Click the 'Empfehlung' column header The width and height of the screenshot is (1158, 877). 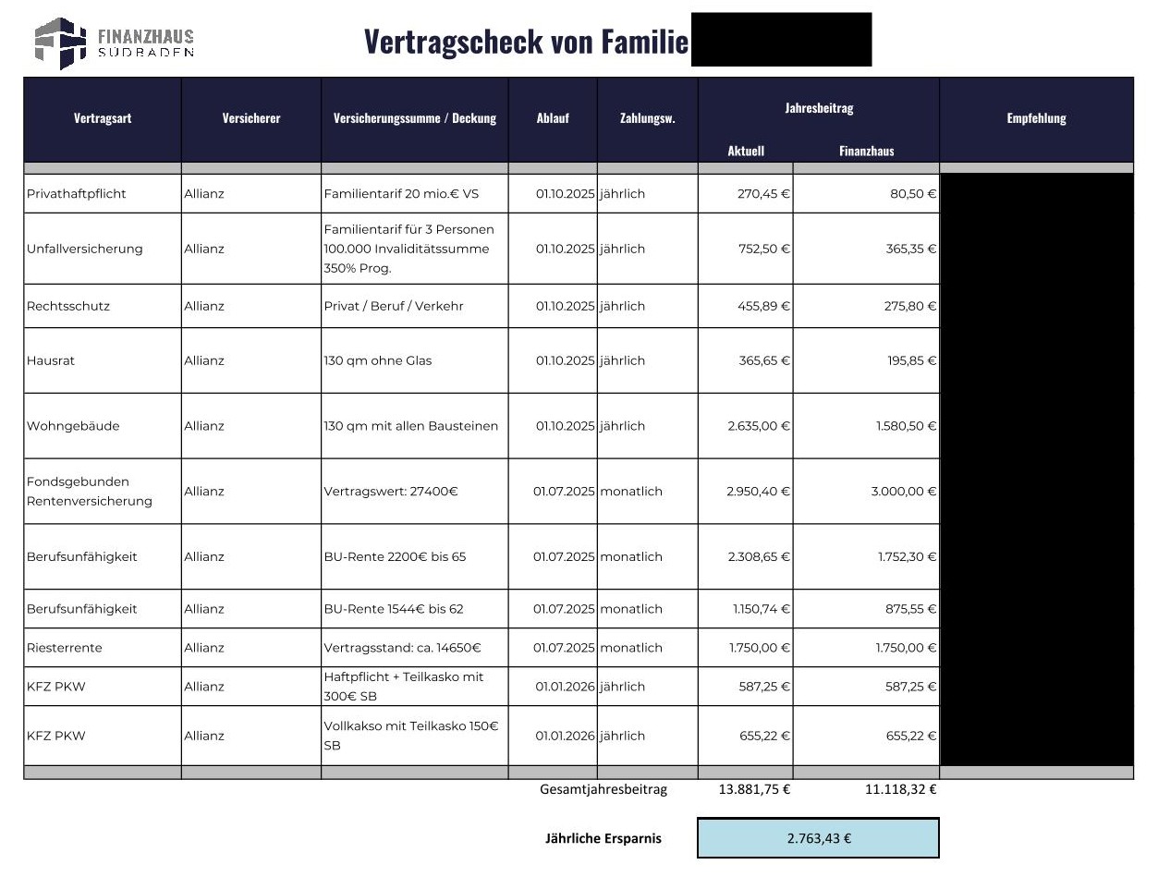[x=1037, y=118]
